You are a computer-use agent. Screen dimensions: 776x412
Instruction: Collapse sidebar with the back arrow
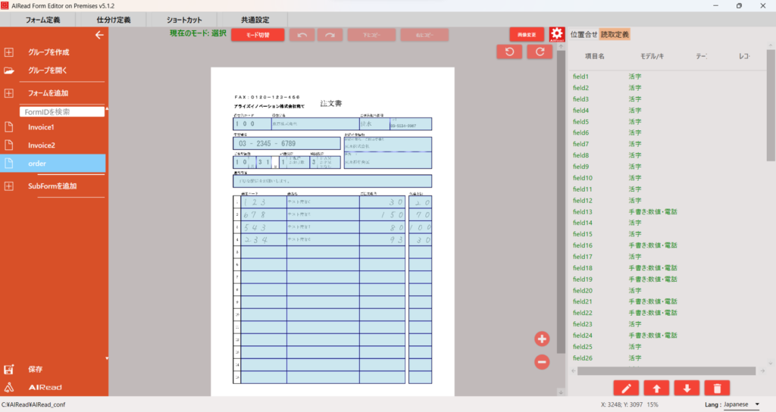(99, 35)
